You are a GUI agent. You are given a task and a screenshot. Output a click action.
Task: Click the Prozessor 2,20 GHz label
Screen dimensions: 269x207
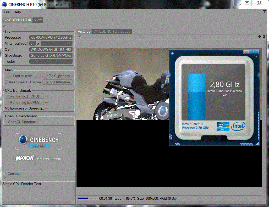pos(195,128)
